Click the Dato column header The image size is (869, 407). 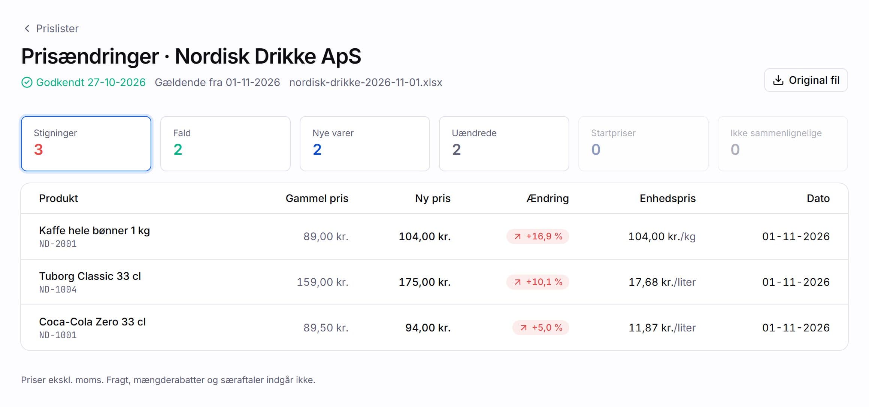pyautogui.click(x=818, y=198)
